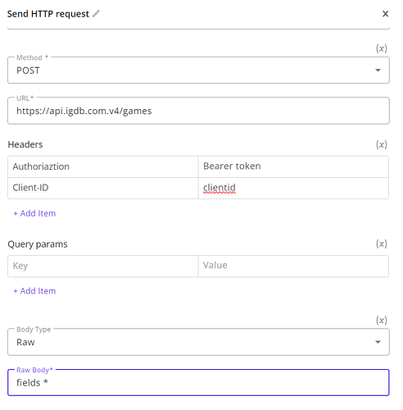Click the Client-ID header key cell
Viewport: 403px width, 410px height.
(103, 188)
